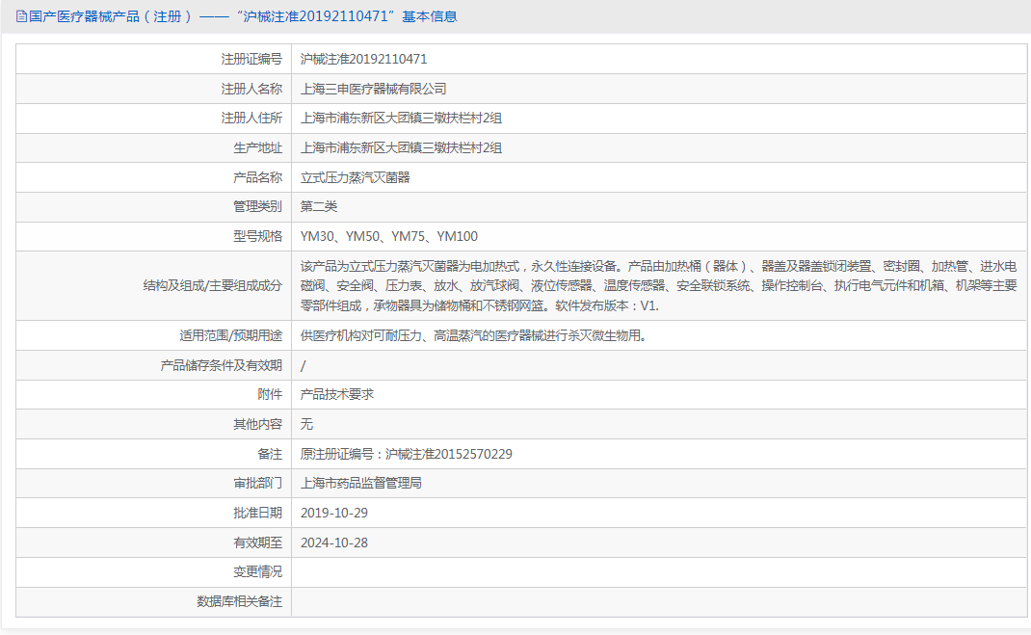Select expiry date 2024-10-28

(x=334, y=542)
